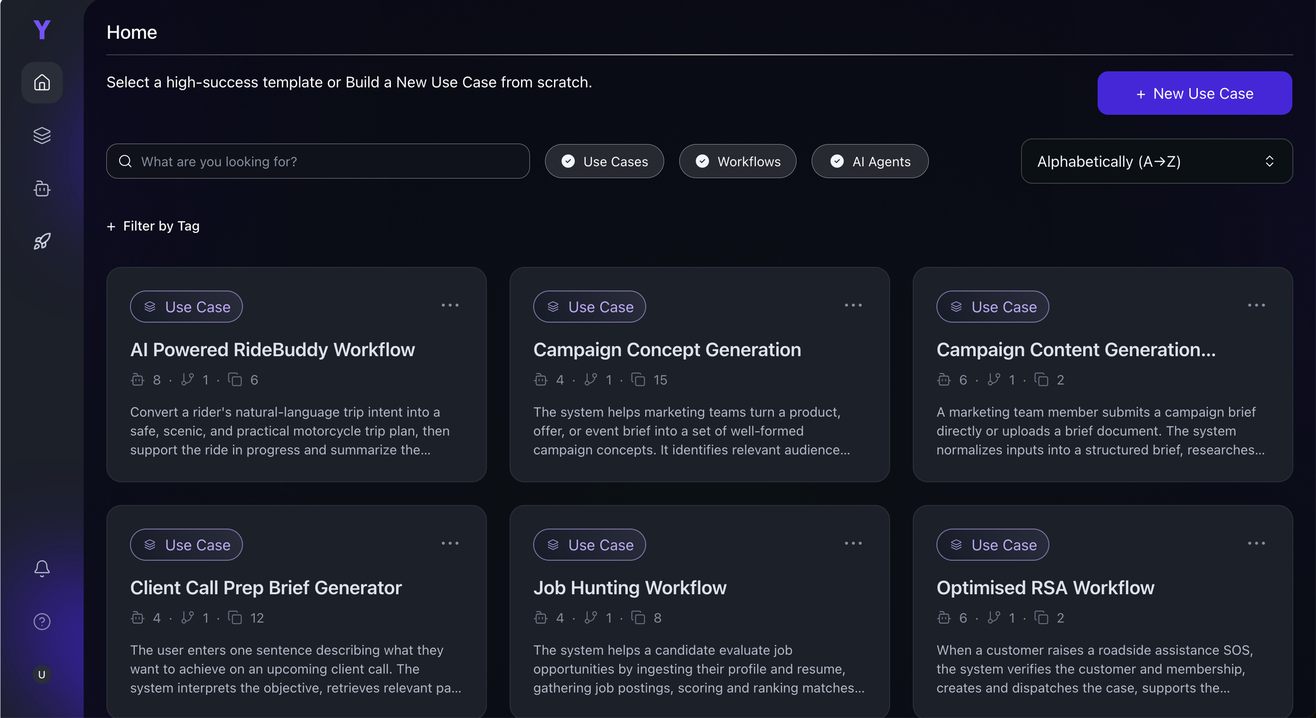Open options menu for Job Hunting Workflow
The width and height of the screenshot is (1316, 718).
click(x=853, y=543)
